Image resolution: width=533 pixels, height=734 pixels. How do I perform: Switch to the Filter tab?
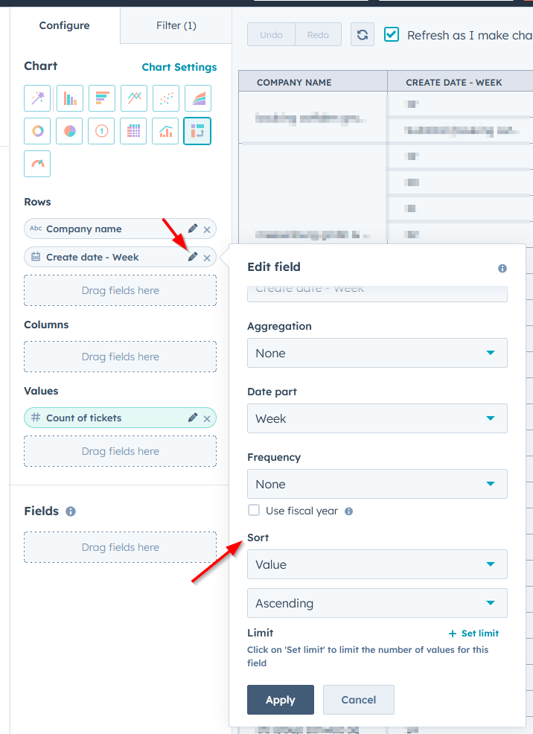pyautogui.click(x=176, y=25)
